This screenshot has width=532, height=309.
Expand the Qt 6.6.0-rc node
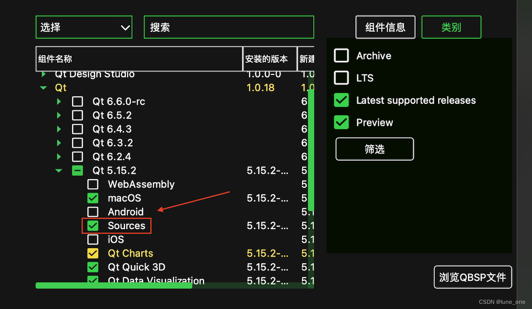click(x=59, y=102)
